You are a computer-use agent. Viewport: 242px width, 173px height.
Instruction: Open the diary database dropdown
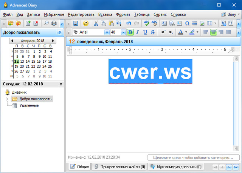pyautogui.click(x=231, y=14)
